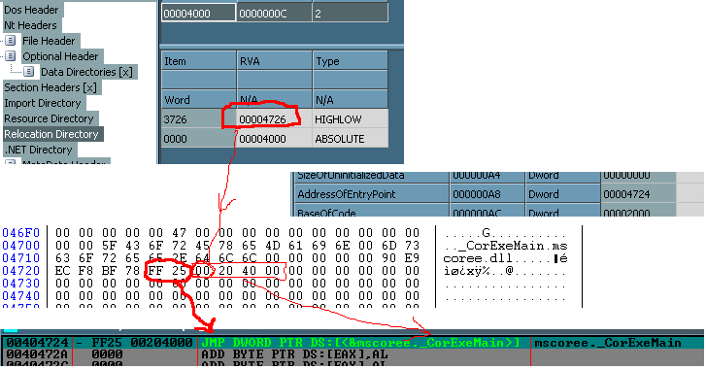Click the Type column header
The width and height of the screenshot is (706, 369).
(350, 61)
